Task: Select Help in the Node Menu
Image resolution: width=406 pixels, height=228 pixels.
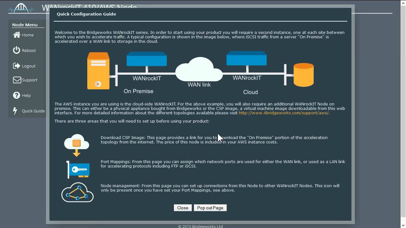Action: coord(26,95)
